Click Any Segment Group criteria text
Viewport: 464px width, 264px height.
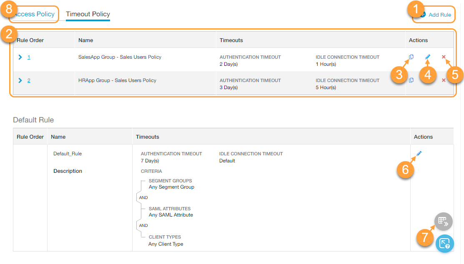tap(171, 187)
